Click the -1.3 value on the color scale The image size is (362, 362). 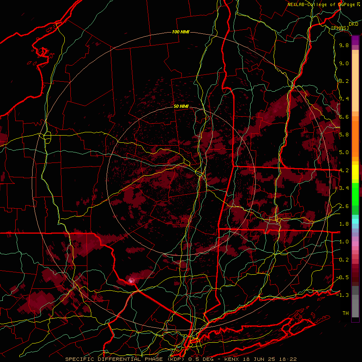point(342,295)
